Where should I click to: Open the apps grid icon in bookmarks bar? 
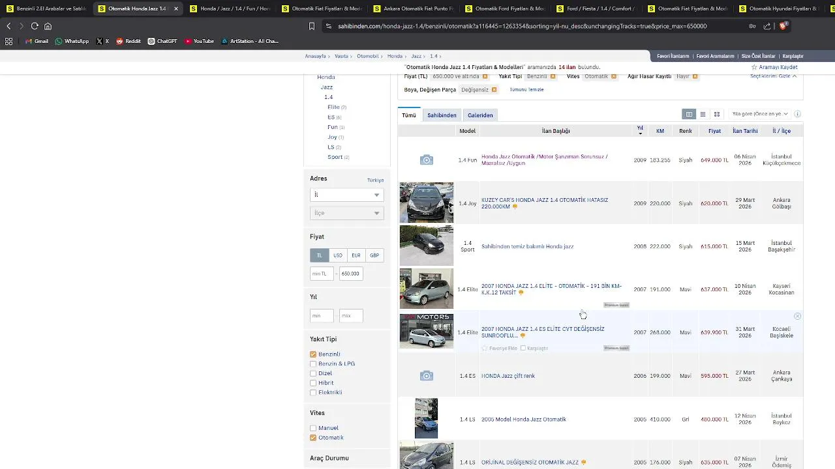8,41
